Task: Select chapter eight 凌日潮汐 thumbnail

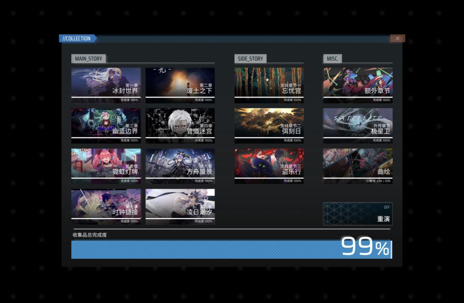Action: point(180,207)
